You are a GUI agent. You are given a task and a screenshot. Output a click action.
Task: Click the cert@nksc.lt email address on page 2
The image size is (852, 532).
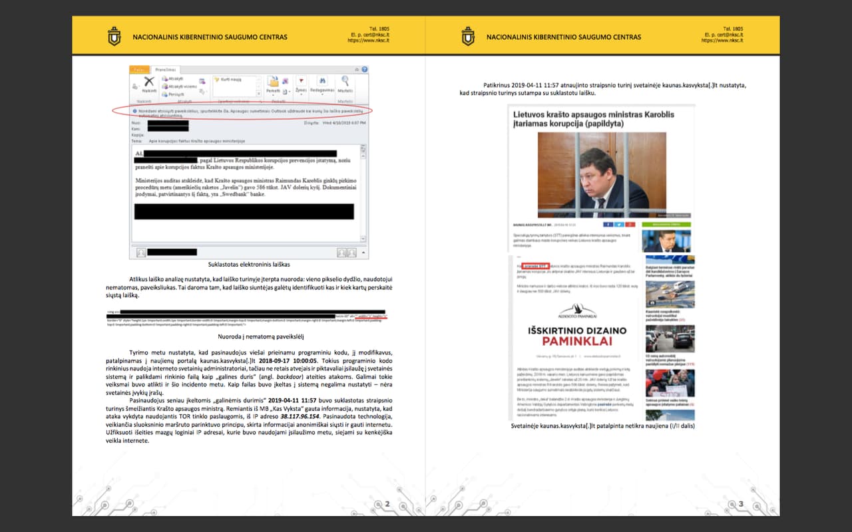[375, 35]
